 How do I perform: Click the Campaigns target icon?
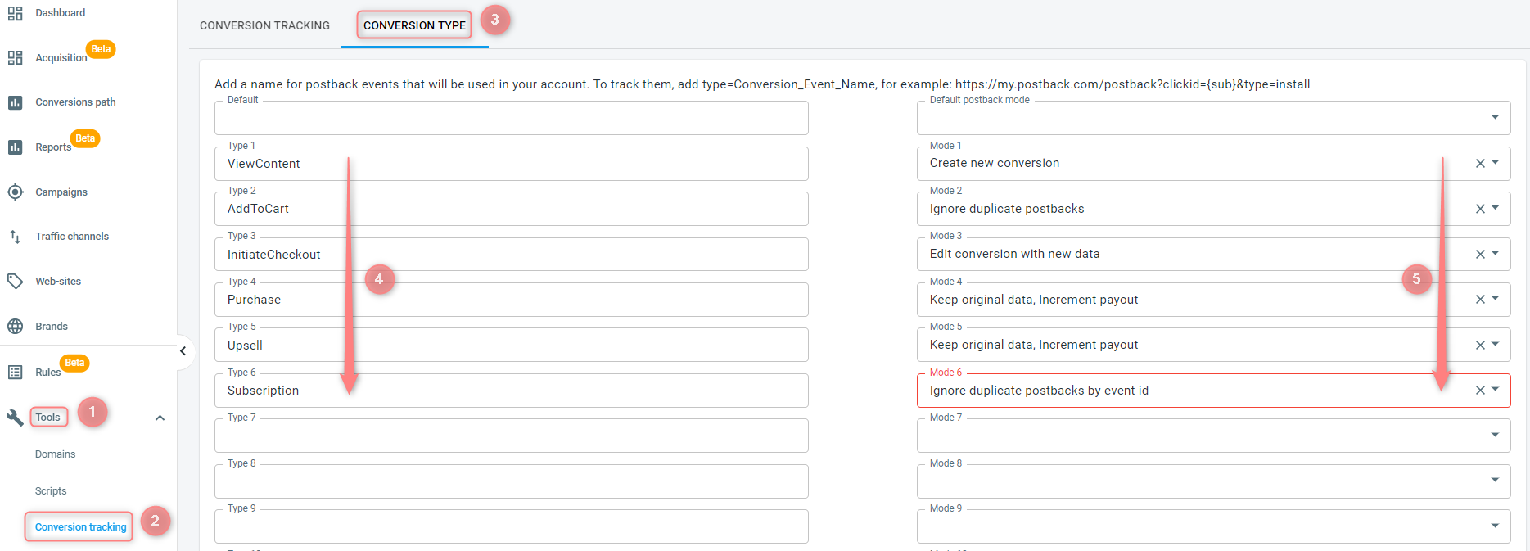pyautogui.click(x=15, y=192)
